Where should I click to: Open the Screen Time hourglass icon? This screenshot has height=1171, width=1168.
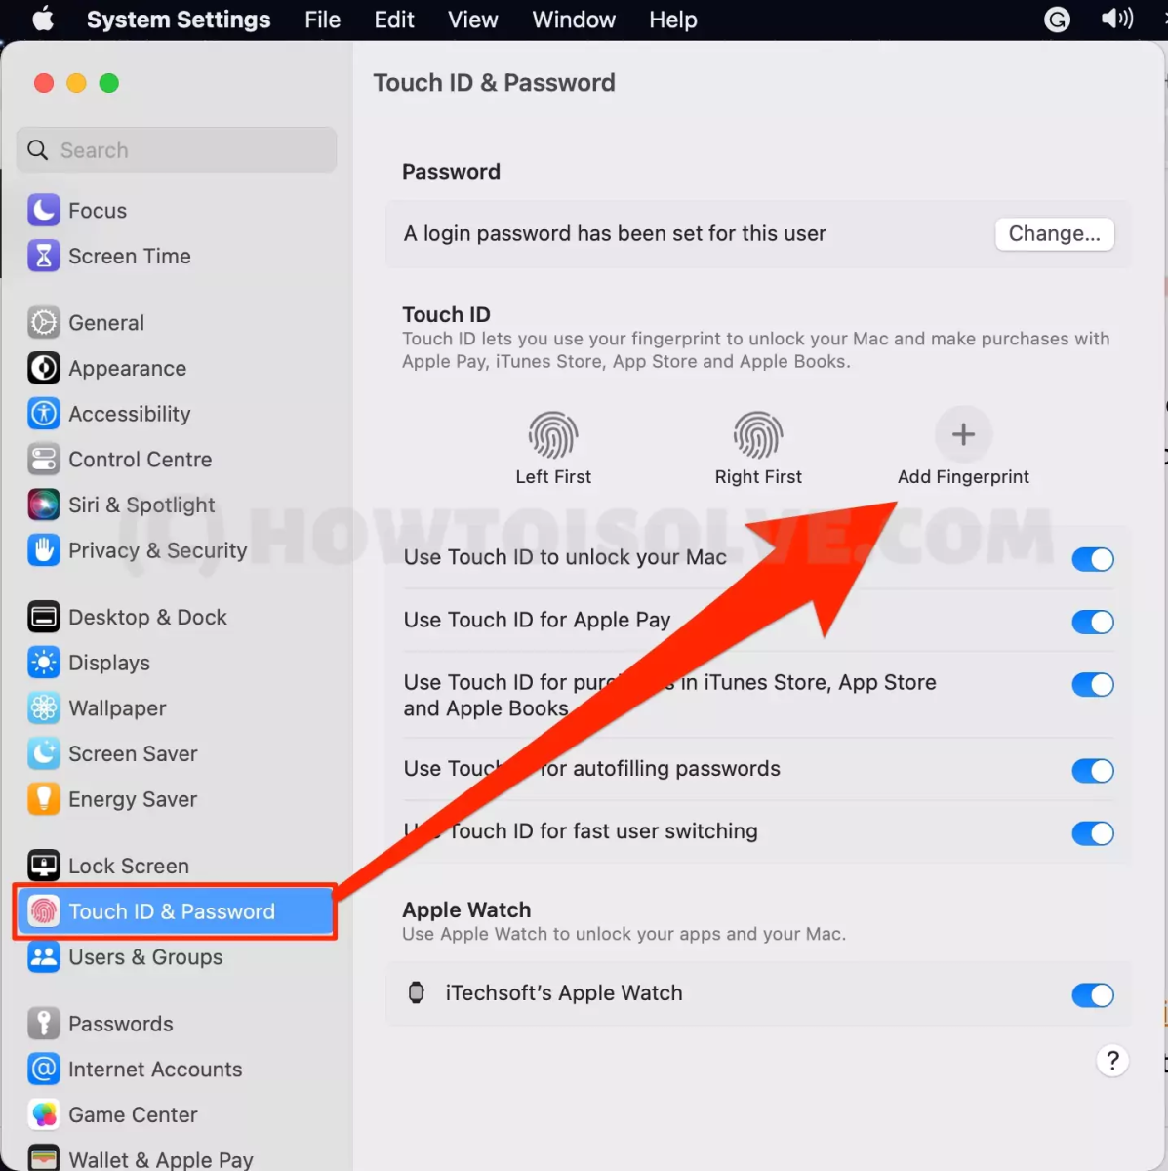click(x=44, y=256)
